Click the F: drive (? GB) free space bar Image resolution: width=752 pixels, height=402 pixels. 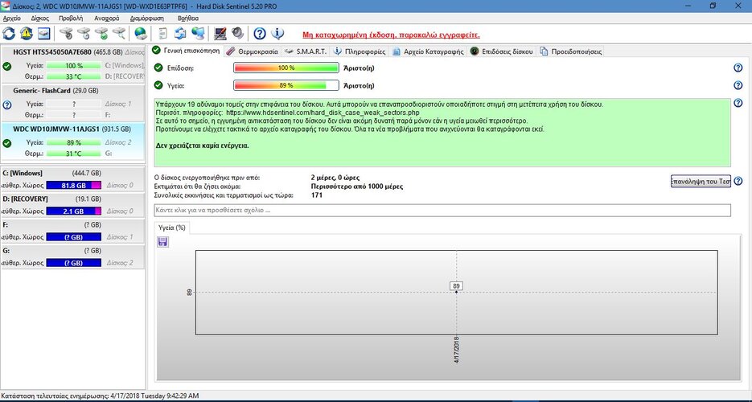pos(74,237)
